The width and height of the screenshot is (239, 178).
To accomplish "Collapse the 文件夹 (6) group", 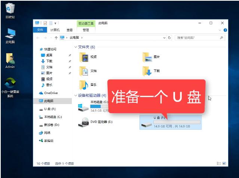I will [76, 47].
